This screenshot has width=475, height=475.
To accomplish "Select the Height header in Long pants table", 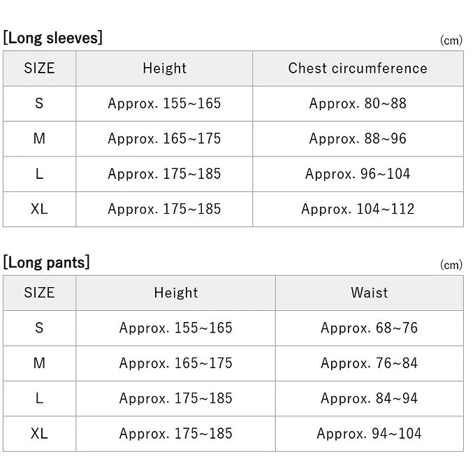I will coord(176,293).
